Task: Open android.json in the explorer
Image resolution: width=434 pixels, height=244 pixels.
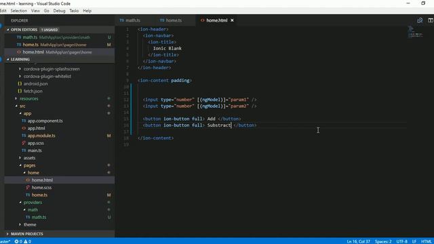Action: point(35,83)
